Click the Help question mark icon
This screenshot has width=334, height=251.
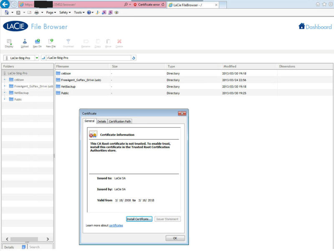click(89, 13)
